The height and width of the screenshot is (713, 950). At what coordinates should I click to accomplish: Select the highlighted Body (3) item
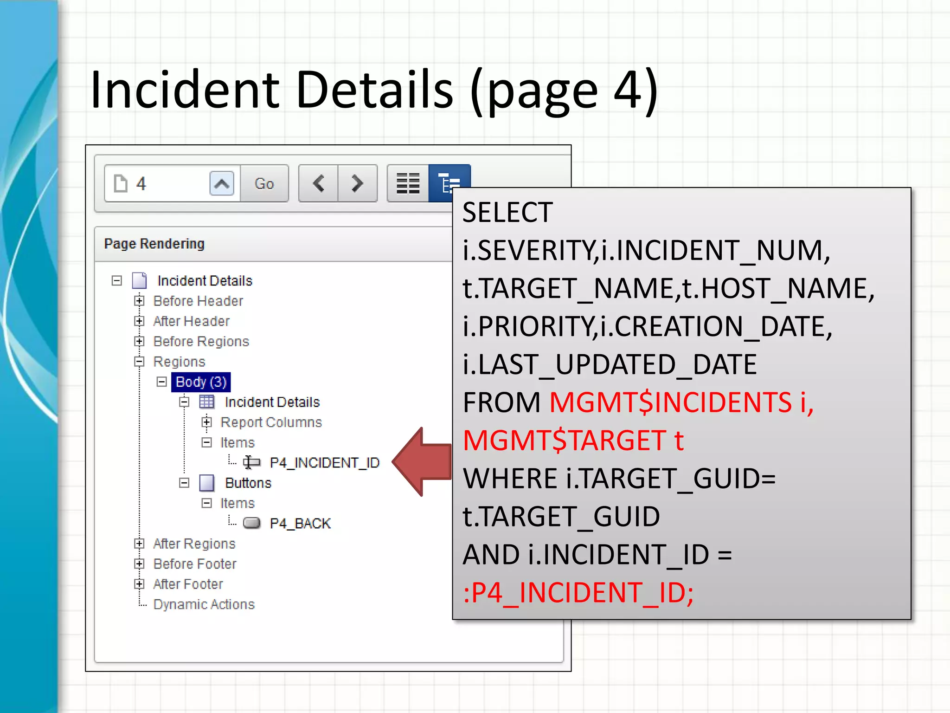201,382
